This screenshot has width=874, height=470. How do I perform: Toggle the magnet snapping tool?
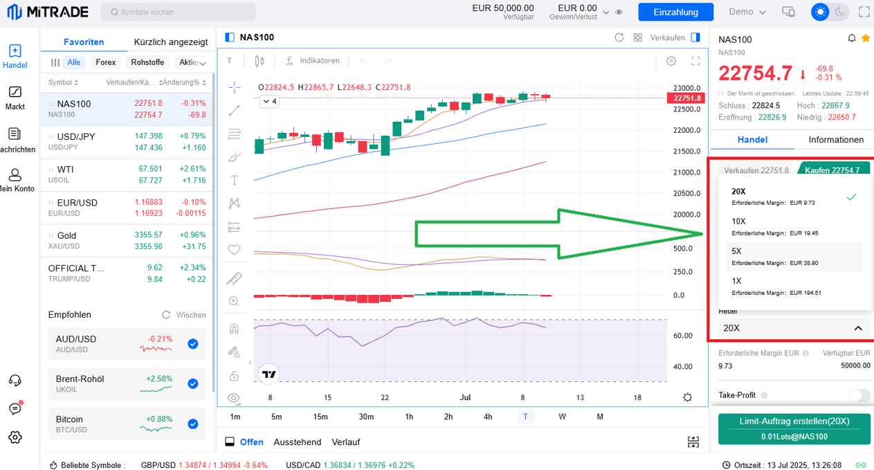coord(235,329)
